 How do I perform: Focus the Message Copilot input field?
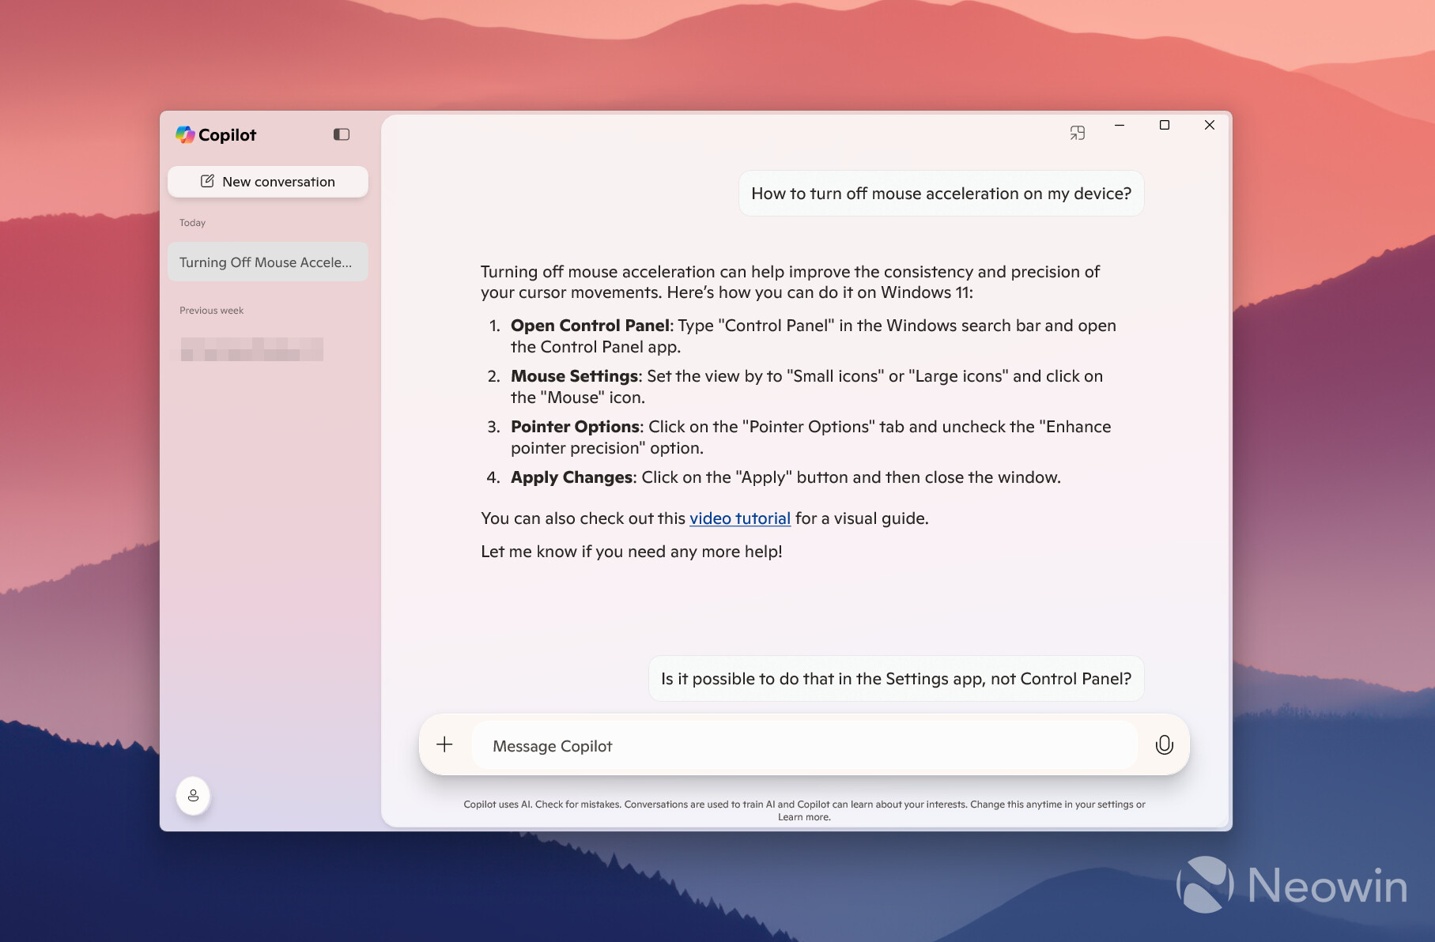click(x=804, y=746)
